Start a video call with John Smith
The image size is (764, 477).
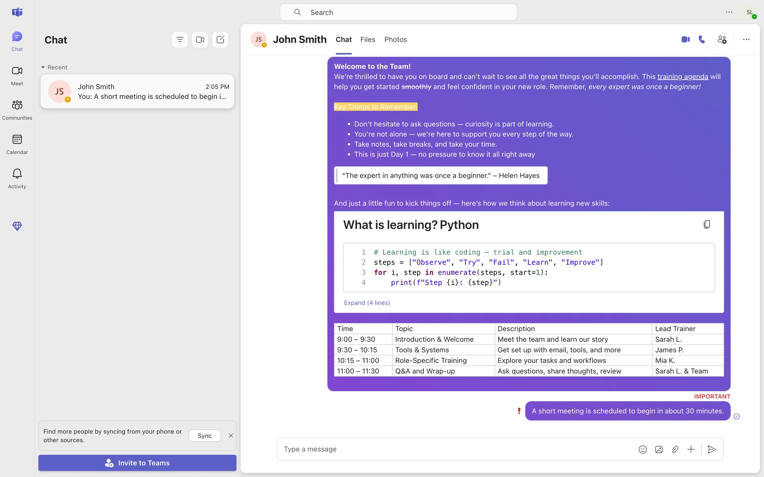[685, 39]
